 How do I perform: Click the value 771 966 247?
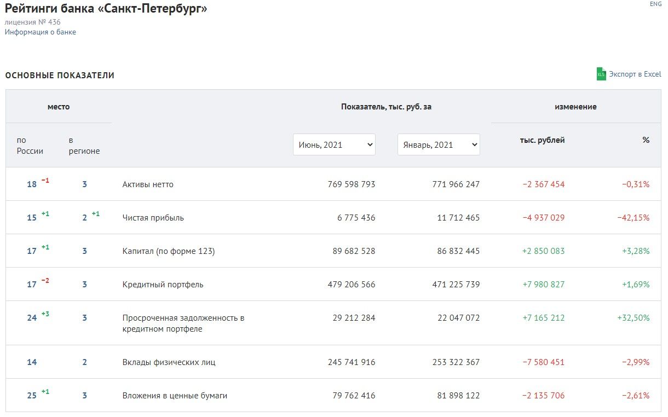pyautogui.click(x=456, y=184)
